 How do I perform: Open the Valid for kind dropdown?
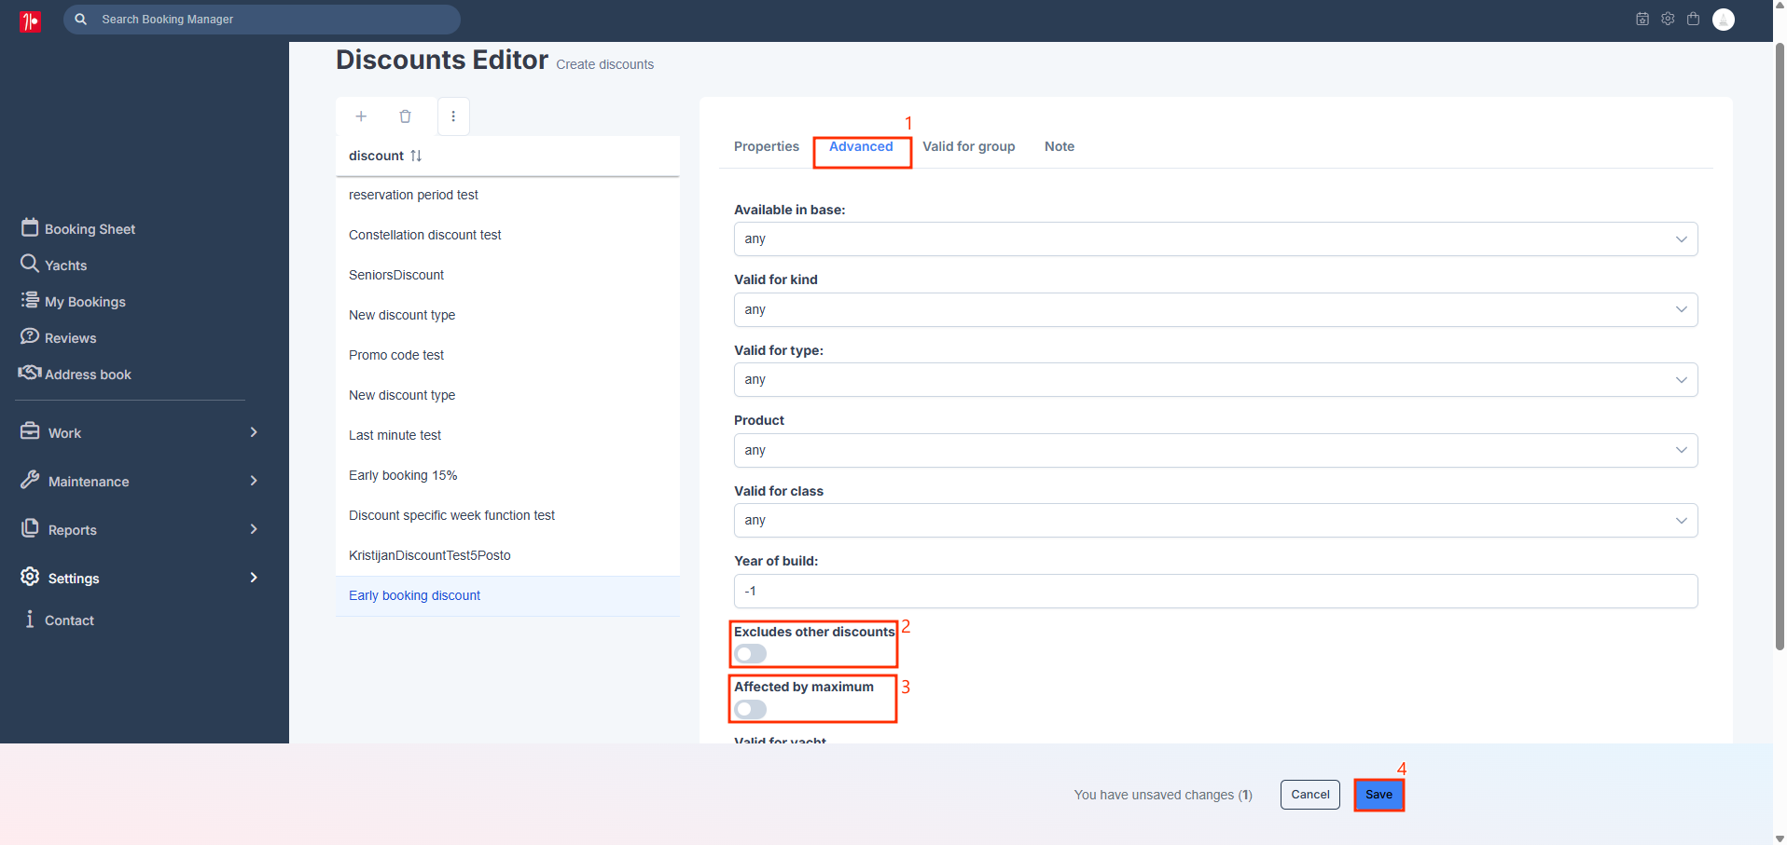(1215, 309)
